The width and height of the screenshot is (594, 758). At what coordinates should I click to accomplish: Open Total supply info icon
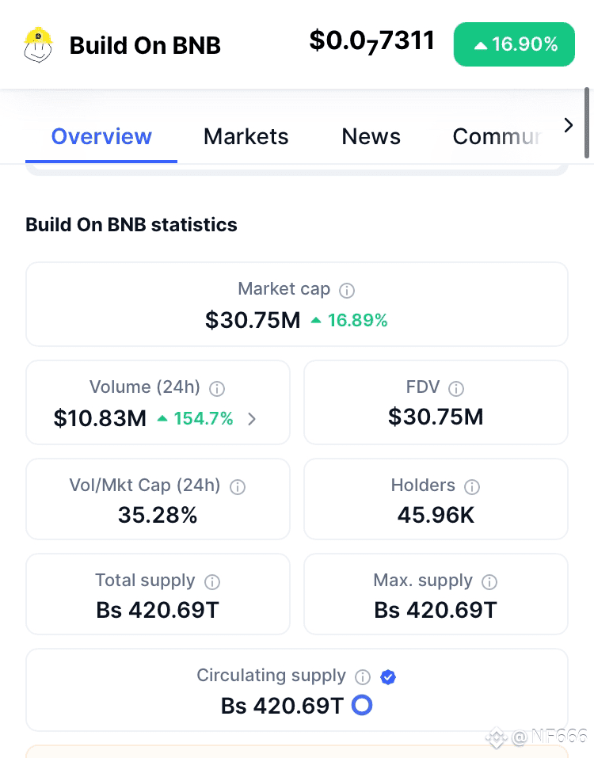211,581
